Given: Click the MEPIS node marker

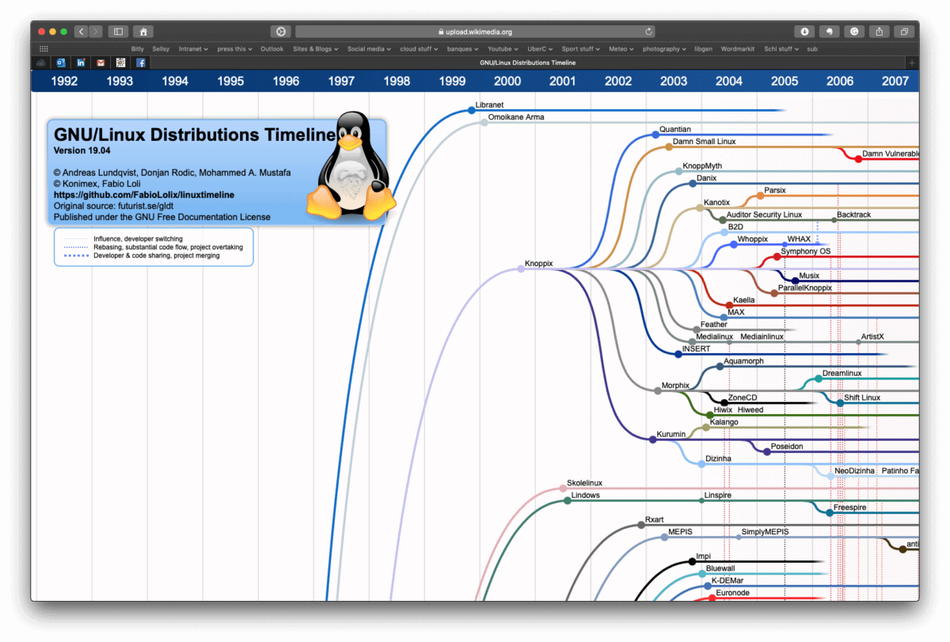Looking at the screenshot, I should [x=664, y=538].
